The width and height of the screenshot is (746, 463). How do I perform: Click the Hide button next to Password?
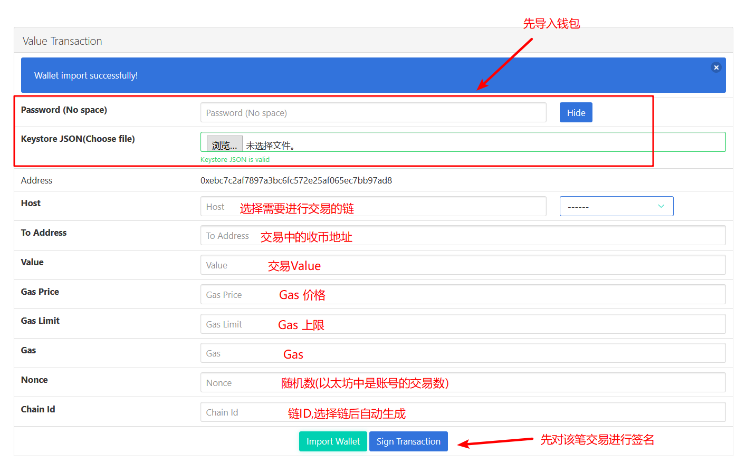tap(576, 112)
